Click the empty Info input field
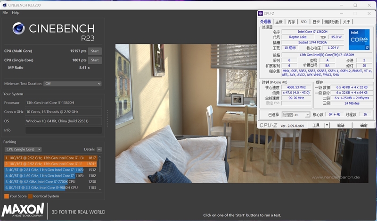This screenshot has height=221, width=377. (x=64, y=130)
